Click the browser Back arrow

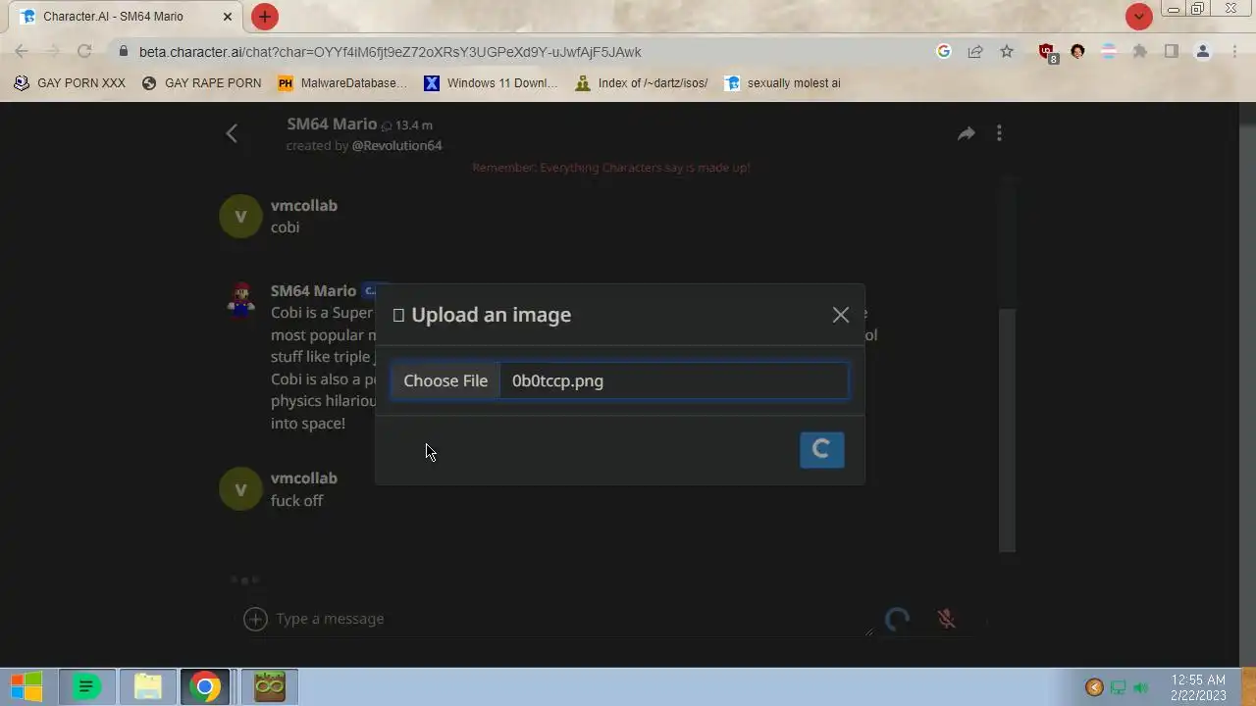pos(22,51)
